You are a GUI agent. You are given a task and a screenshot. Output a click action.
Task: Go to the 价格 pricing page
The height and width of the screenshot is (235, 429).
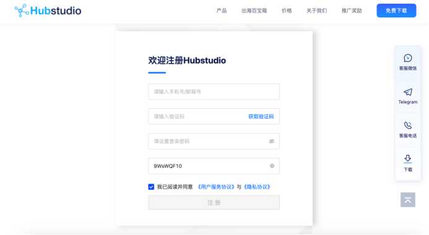tap(287, 11)
